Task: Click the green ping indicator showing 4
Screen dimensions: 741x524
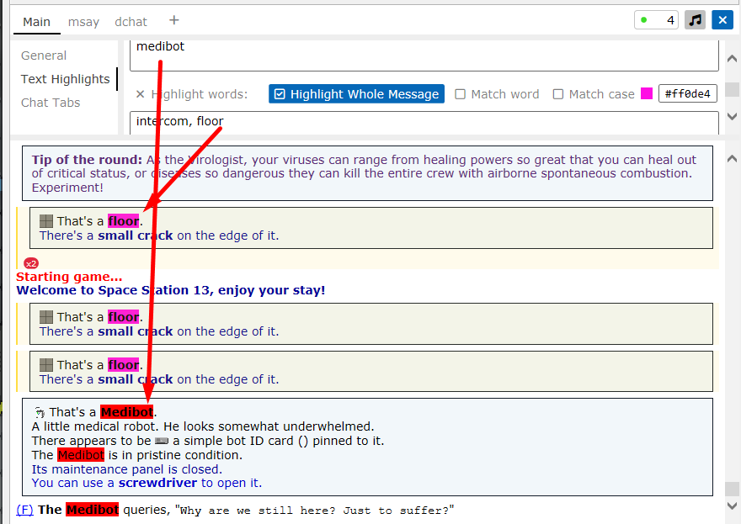Action: (657, 20)
